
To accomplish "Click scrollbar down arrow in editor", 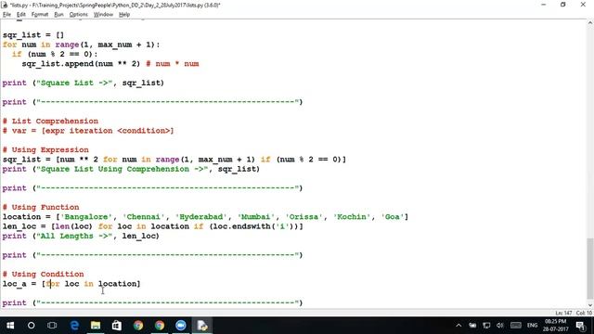I will click(x=590, y=305).
